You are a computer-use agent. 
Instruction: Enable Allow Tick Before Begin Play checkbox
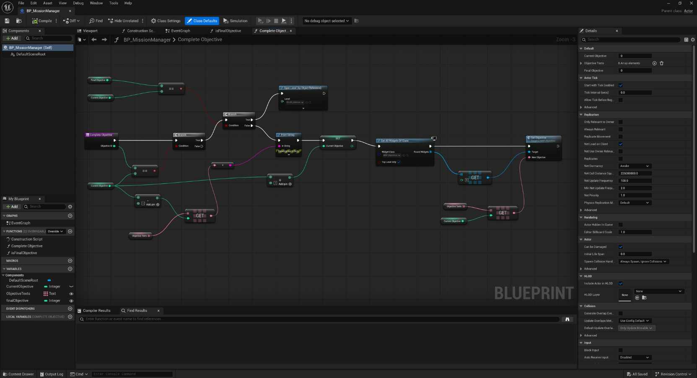click(621, 100)
